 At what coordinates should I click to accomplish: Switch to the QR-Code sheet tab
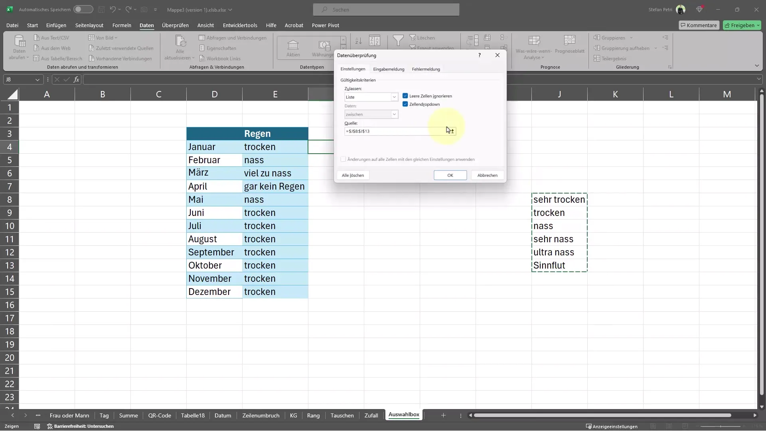(x=160, y=415)
